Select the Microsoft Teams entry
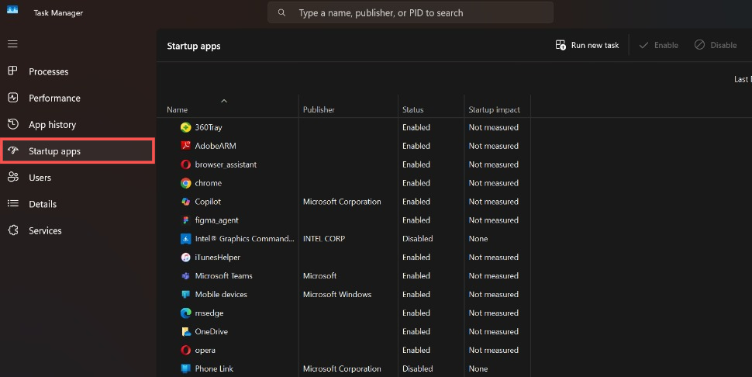Screen dimensions: 752x377 pos(223,276)
